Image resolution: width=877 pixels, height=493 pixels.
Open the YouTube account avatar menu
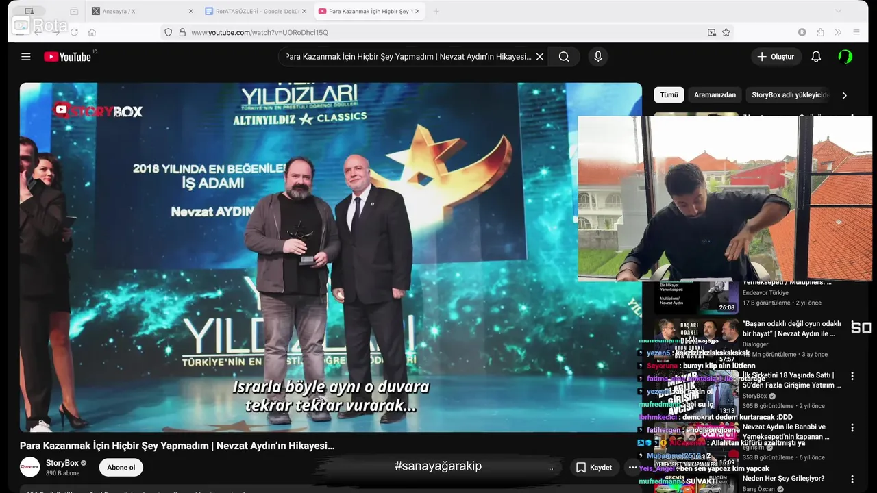click(x=845, y=57)
